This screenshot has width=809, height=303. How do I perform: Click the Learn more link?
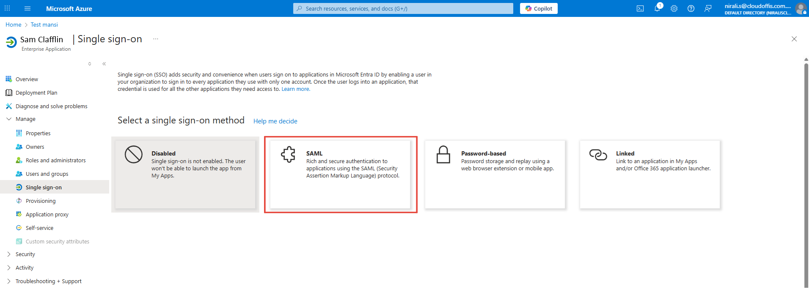point(296,89)
